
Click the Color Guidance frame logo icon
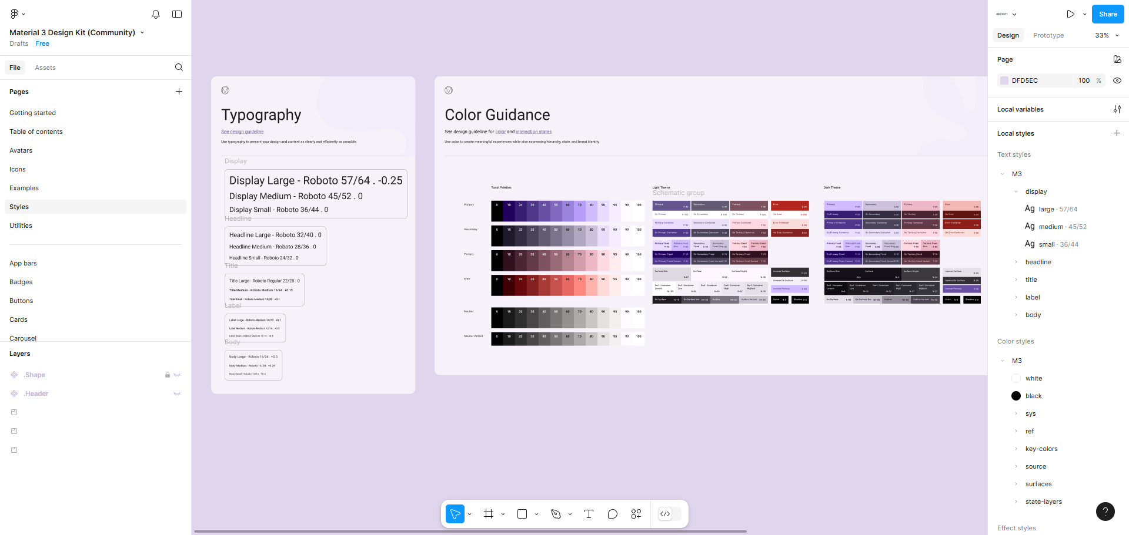click(449, 90)
